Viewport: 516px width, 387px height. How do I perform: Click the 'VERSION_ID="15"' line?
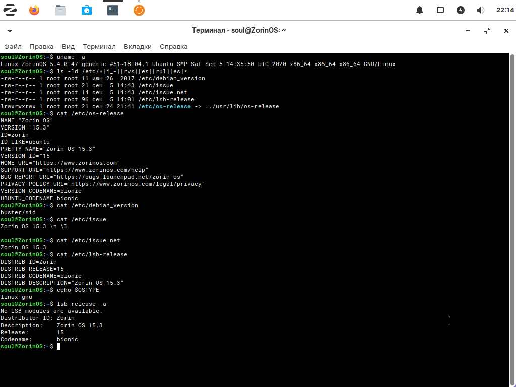(27, 156)
